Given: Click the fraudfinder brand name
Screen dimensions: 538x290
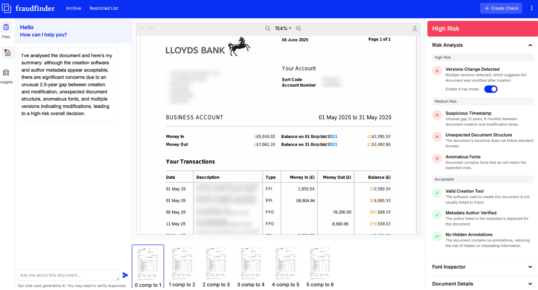Looking at the screenshot, I should point(35,8).
